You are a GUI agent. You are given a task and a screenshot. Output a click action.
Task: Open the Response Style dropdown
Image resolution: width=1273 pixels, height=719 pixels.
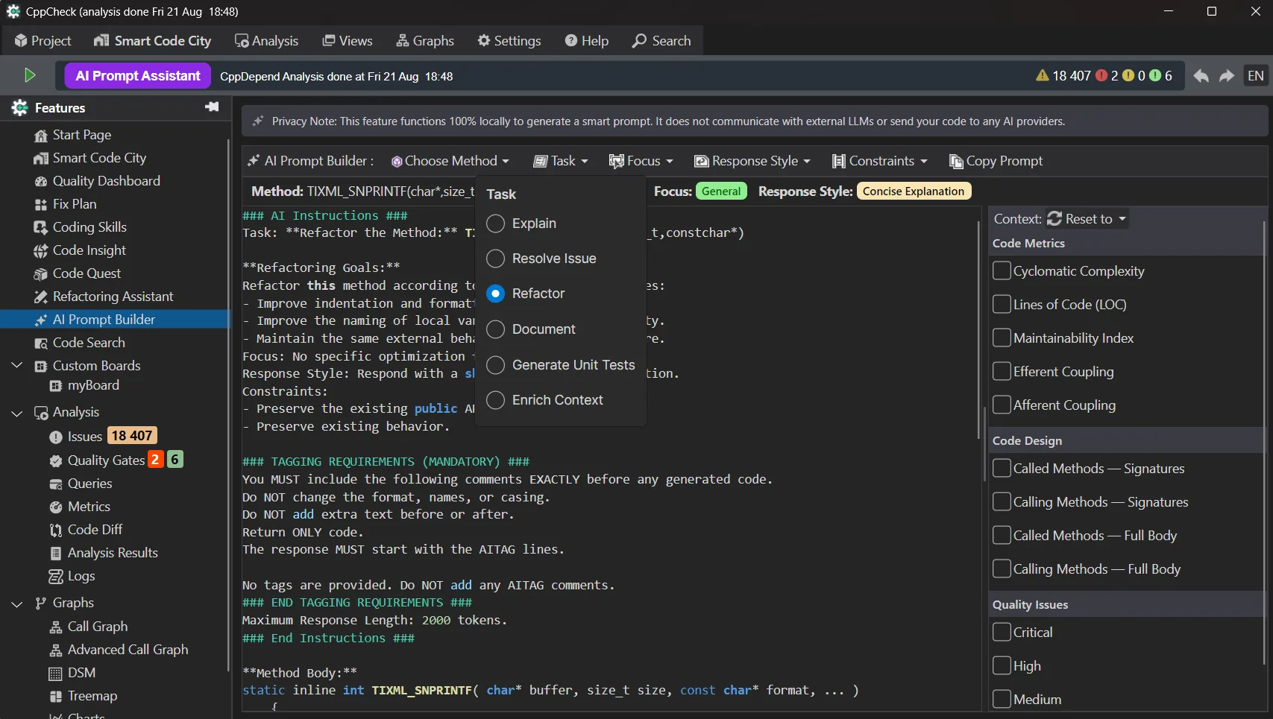click(752, 161)
